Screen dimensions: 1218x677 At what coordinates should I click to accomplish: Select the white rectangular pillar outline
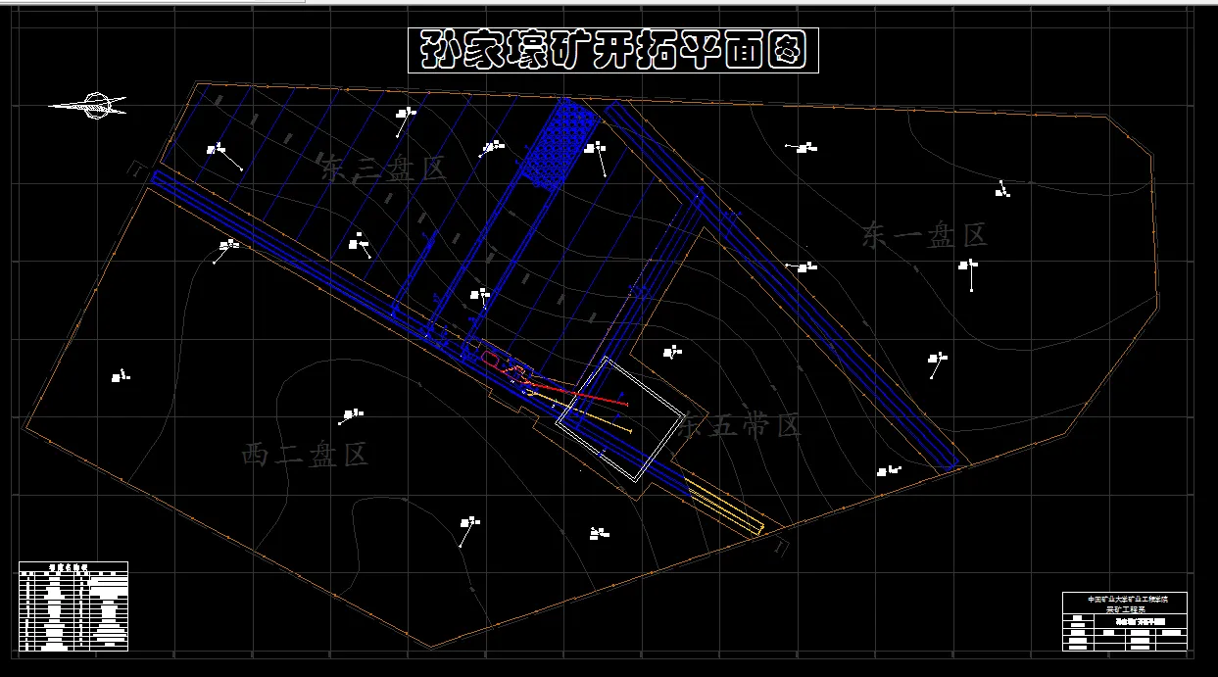[620, 419]
